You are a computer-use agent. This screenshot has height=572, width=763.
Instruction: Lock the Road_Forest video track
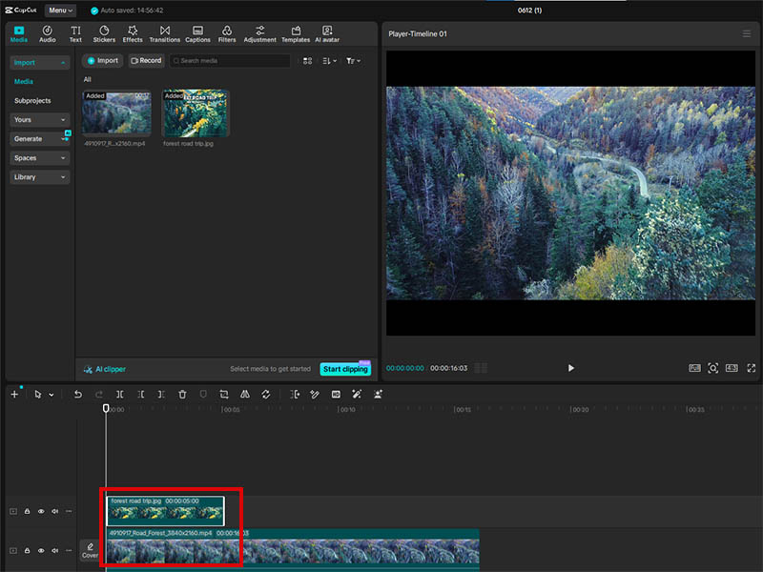[x=28, y=551]
